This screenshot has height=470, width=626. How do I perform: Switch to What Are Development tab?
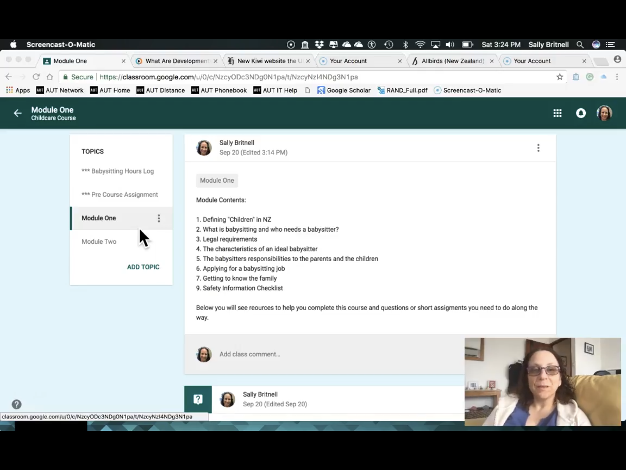pos(177,61)
